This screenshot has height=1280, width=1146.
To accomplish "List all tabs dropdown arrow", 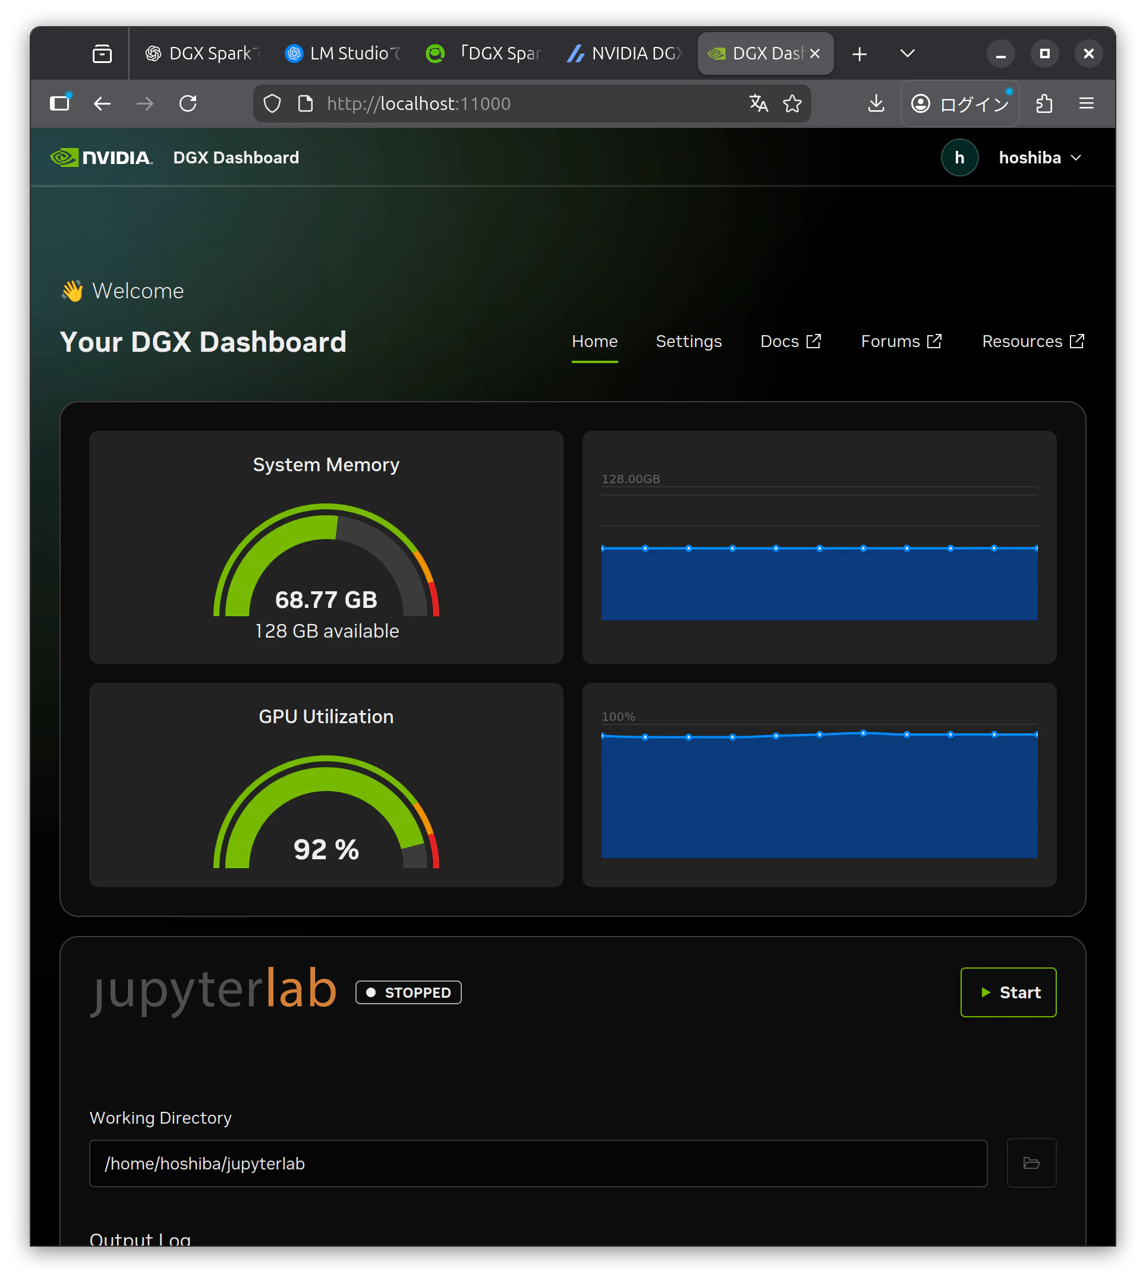I will point(906,53).
